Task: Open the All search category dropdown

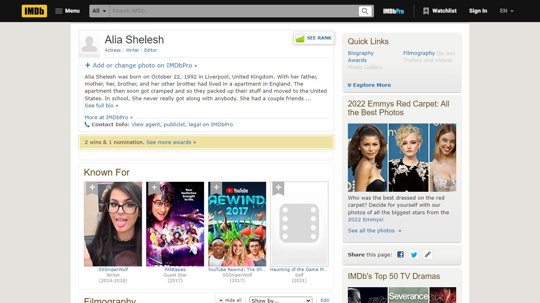Action: point(99,11)
